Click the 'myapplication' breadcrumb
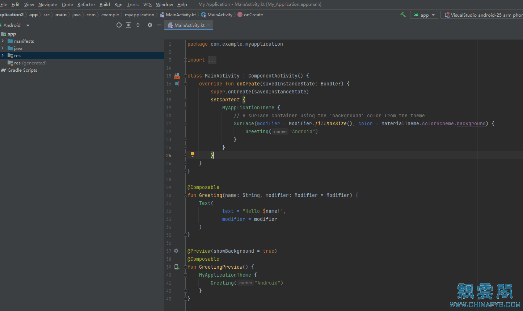523x311 pixels. click(139, 15)
